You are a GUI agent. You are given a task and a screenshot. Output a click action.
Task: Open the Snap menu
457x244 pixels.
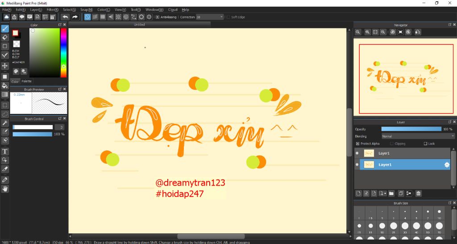click(x=86, y=10)
